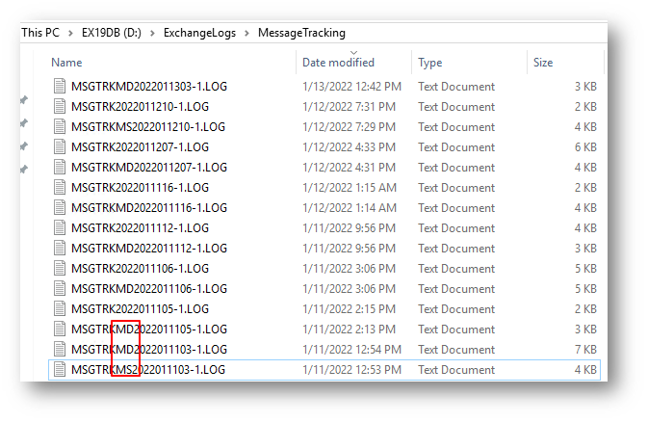Click date 1/11/2022 12:54 PM

[x=351, y=350]
